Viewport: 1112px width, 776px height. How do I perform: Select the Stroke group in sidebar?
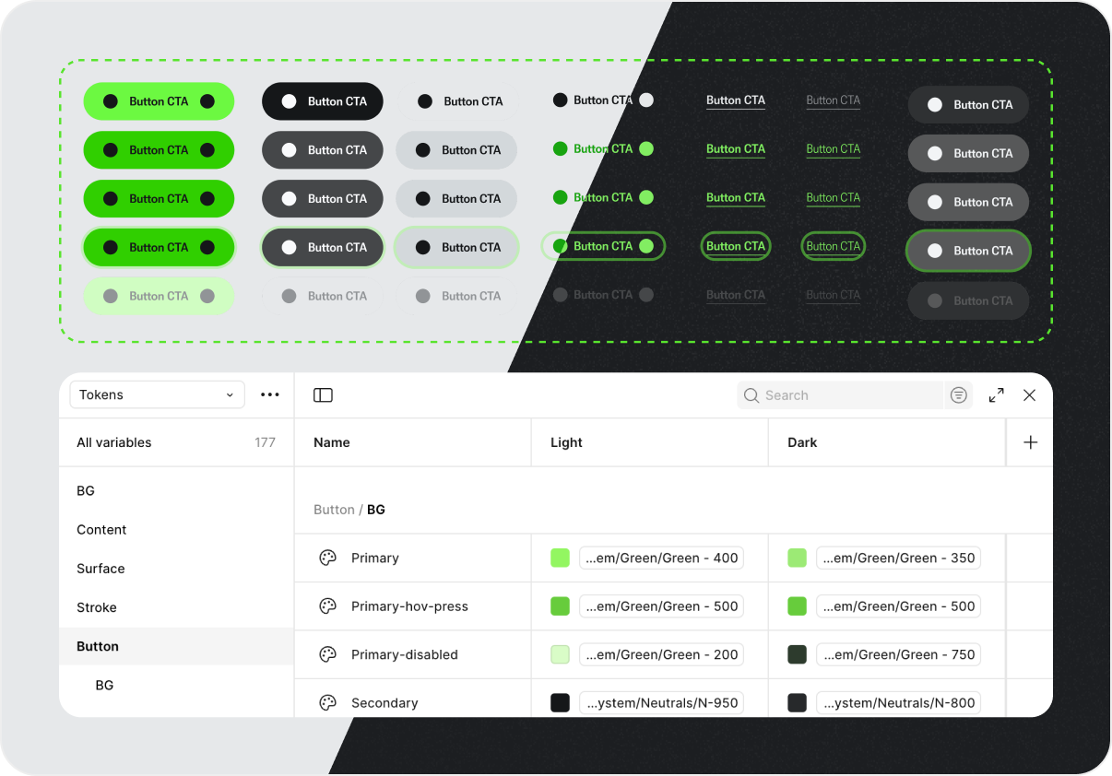tap(97, 607)
